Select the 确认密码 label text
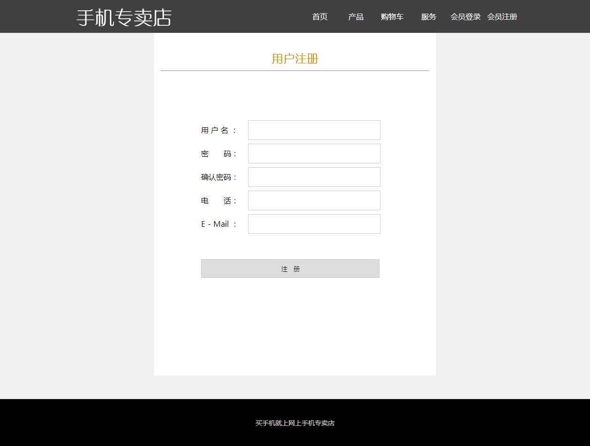This screenshot has height=446, width=590. (x=219, y=177)
